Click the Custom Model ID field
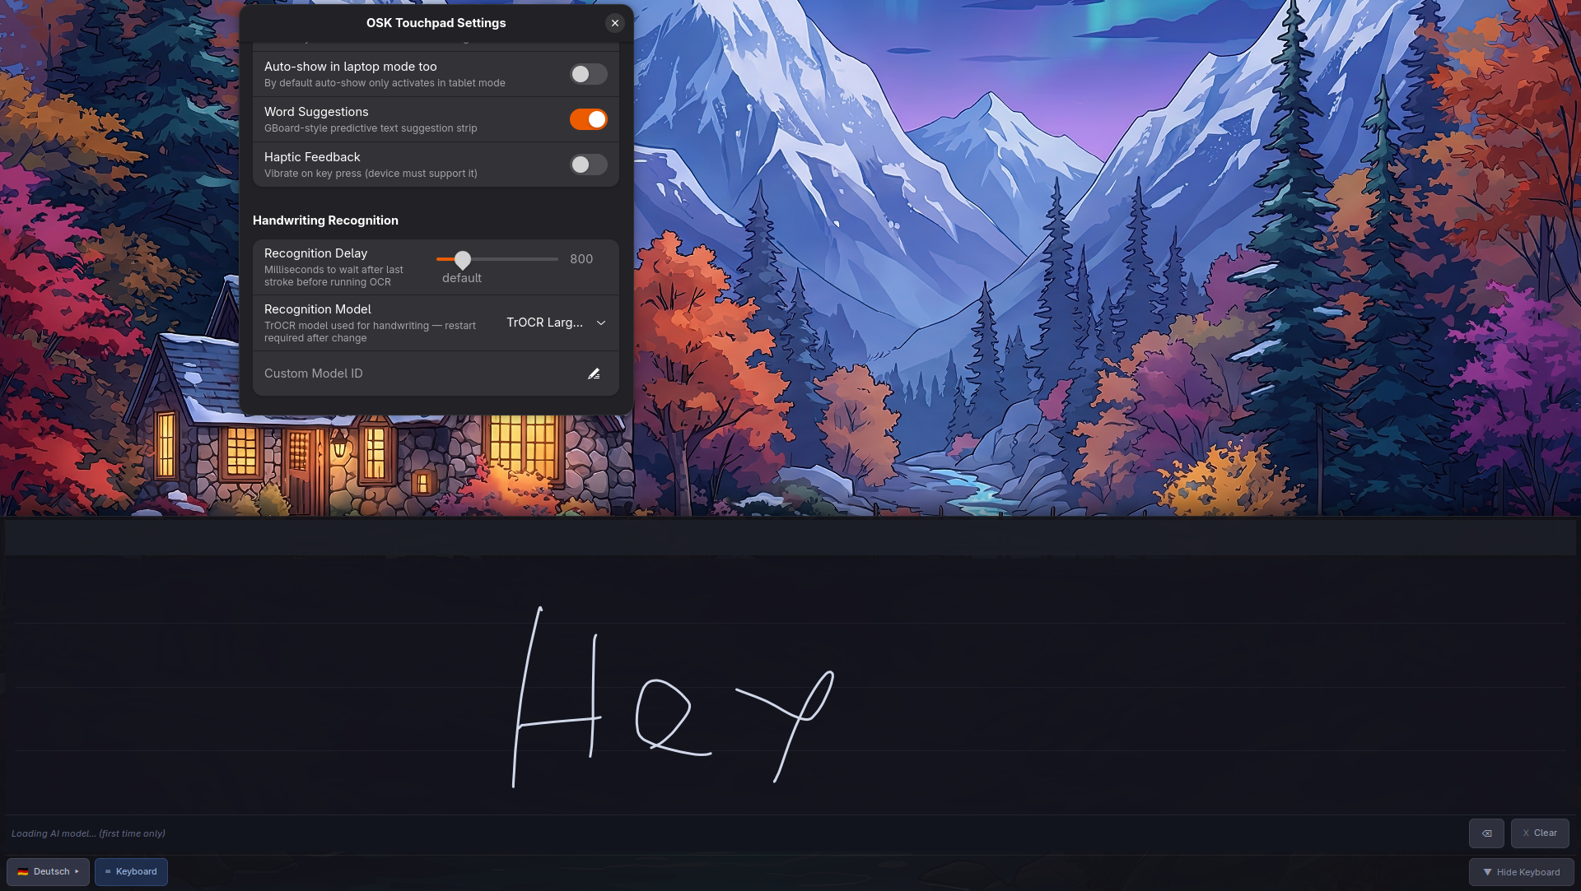 [412, 374]
